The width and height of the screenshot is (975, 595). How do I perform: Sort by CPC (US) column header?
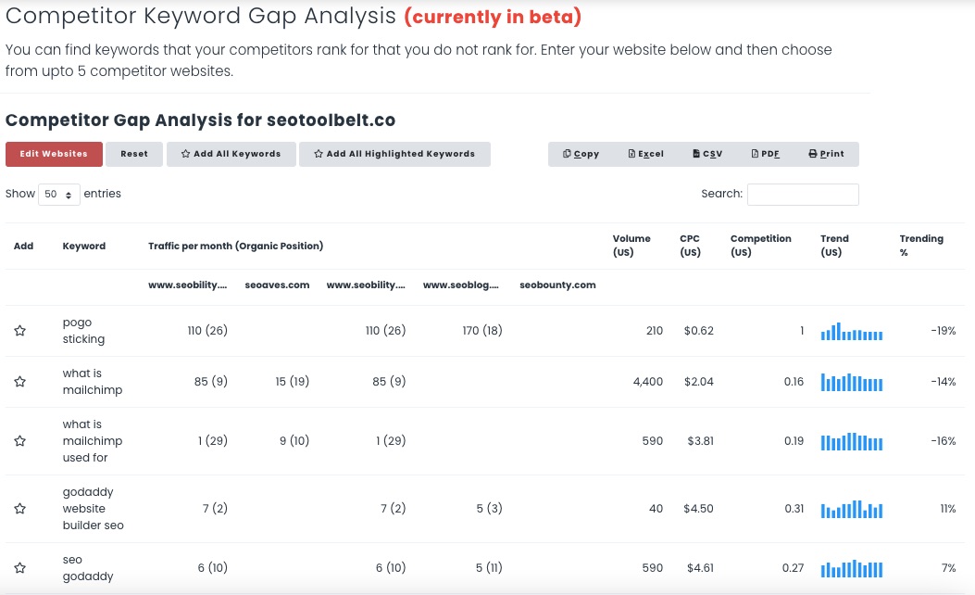point(690,246)
